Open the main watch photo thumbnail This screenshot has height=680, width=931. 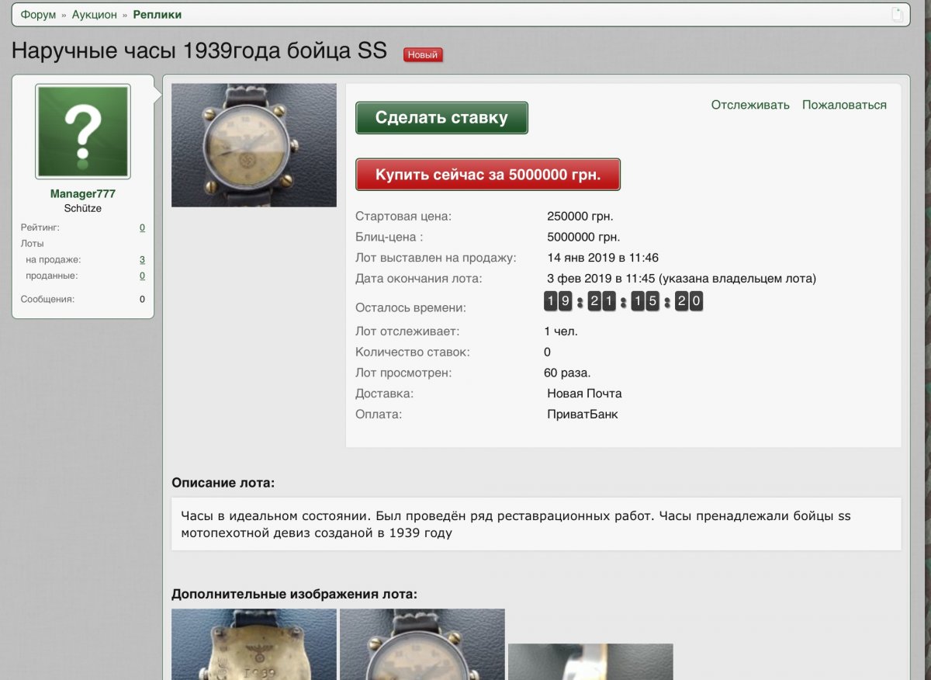254,145
